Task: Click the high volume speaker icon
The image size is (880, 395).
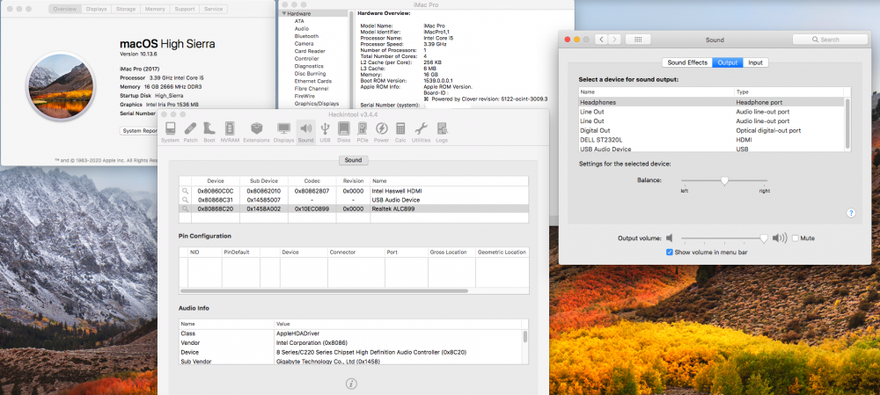Action: [x=780, y=238]
